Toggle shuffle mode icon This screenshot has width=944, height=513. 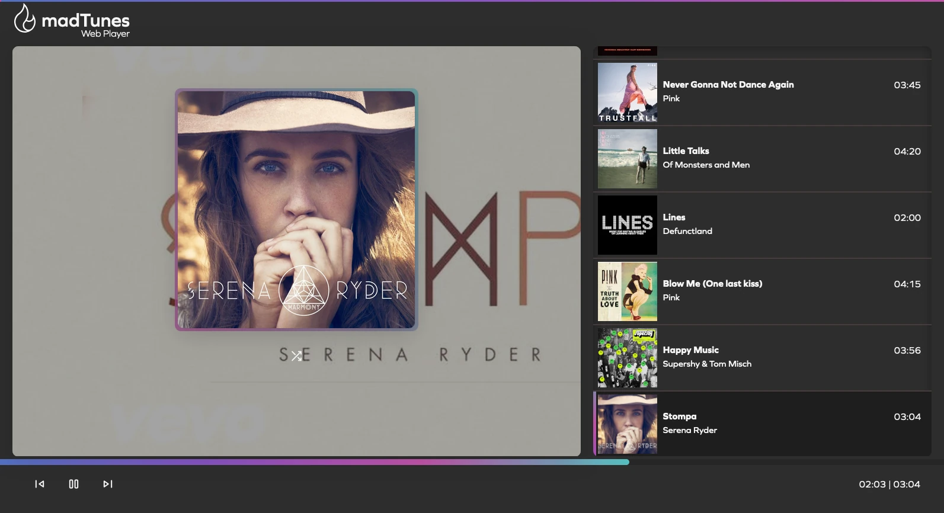pyautogui.click(x=297, y=356)
